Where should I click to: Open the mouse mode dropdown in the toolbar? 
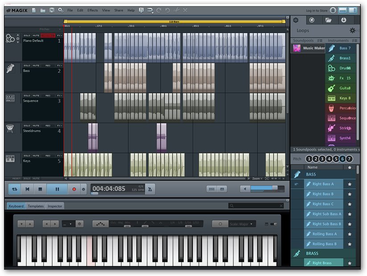coord(150,11)
